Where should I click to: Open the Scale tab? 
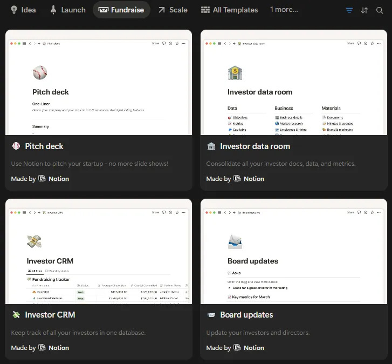point(173,10)
